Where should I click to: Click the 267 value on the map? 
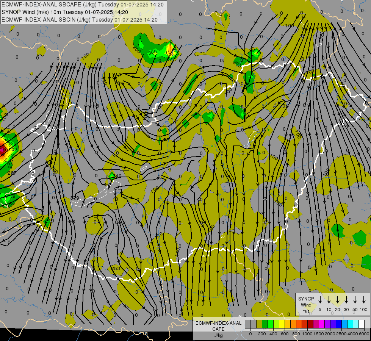tap(12, 173)
